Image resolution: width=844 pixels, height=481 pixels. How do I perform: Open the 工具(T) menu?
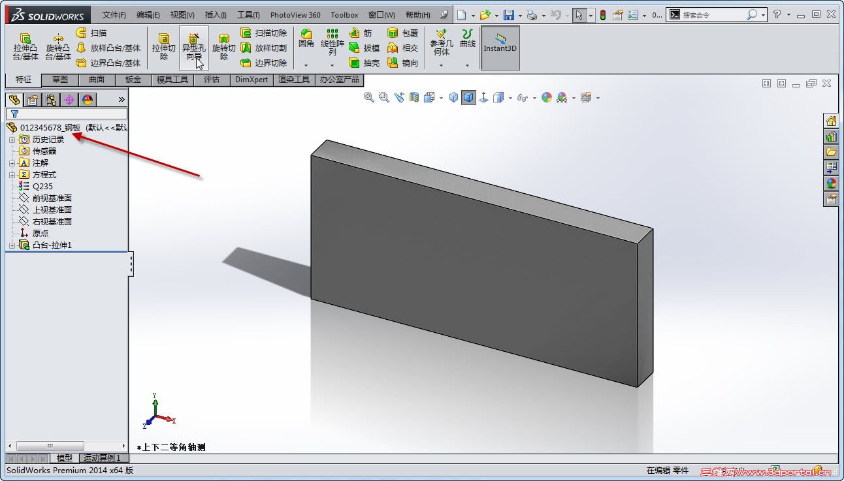248,14
